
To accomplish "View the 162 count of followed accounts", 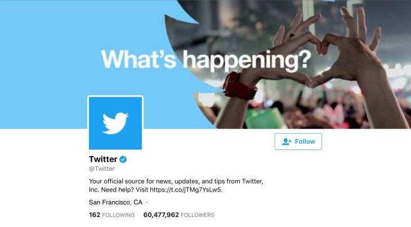I will coord(94,215).
